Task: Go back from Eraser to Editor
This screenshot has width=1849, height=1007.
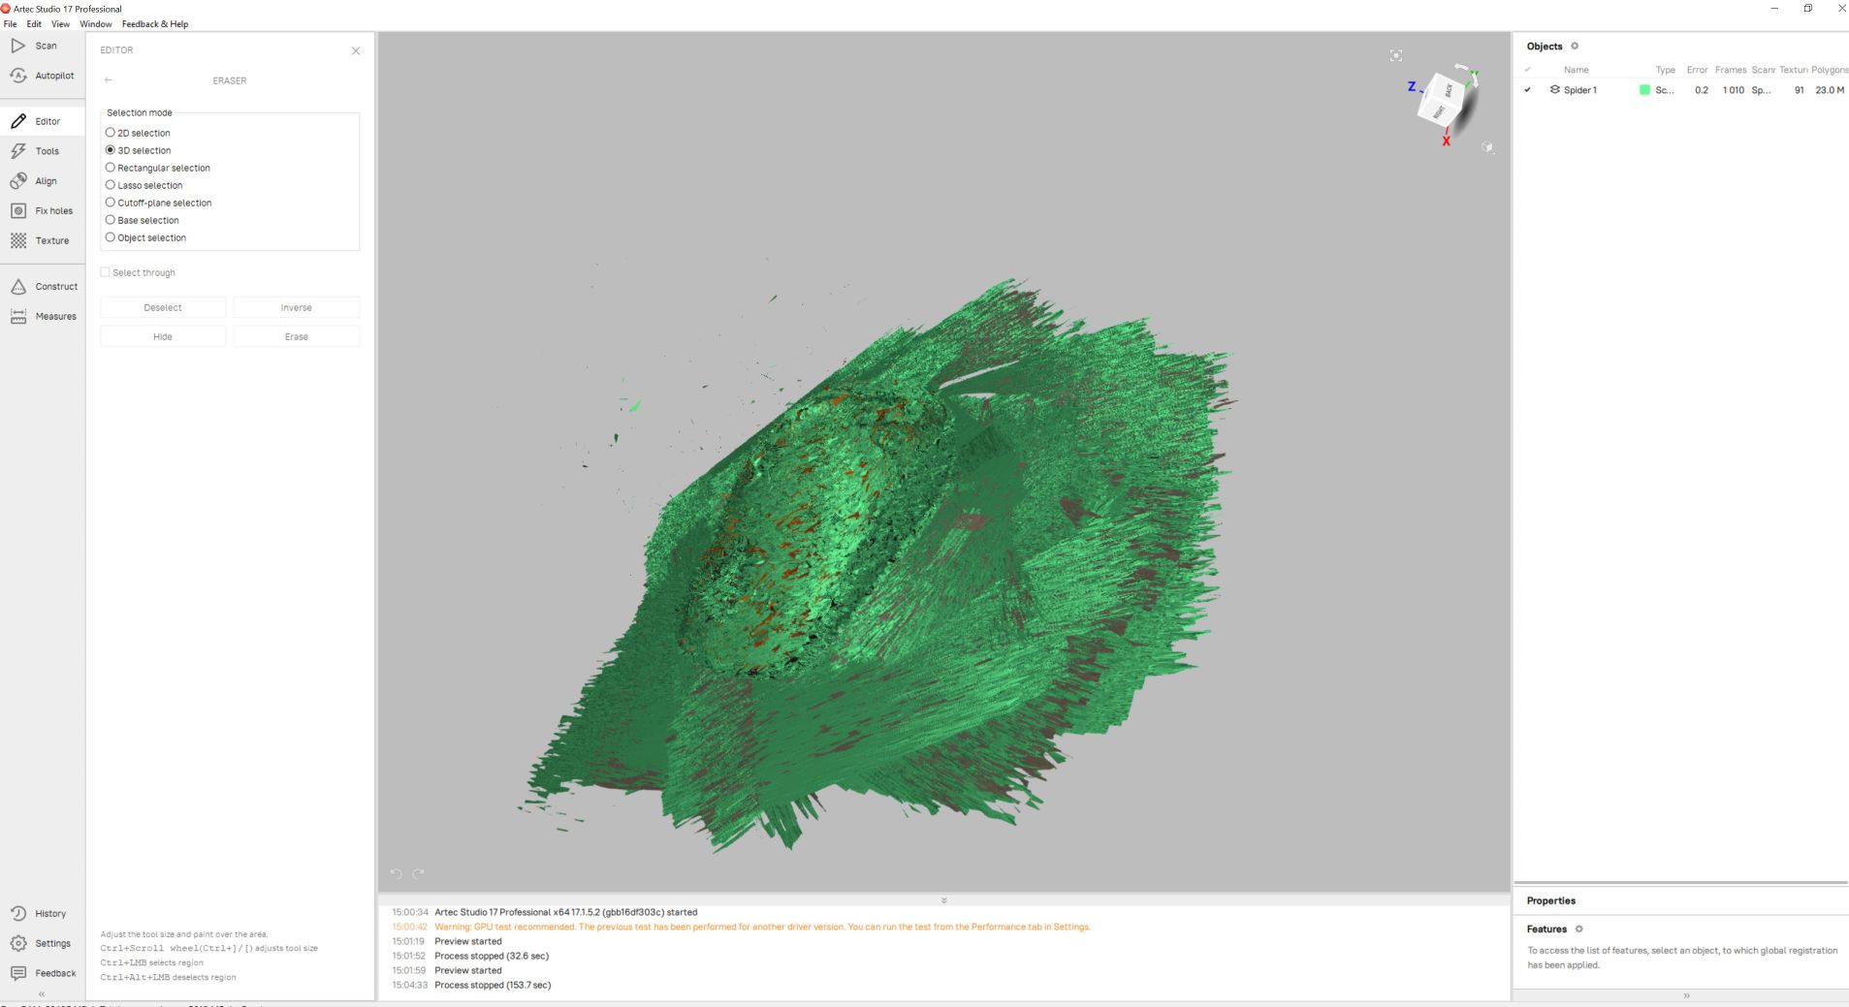Action: (x=109, y=80)
